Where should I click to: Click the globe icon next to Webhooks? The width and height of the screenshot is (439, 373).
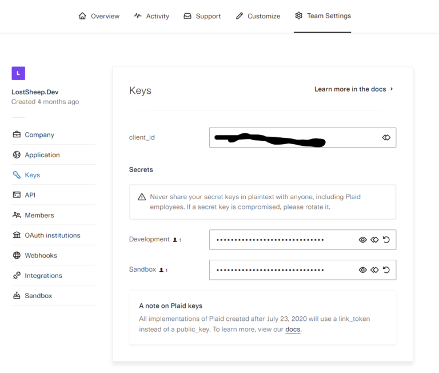tap(17, 255)
